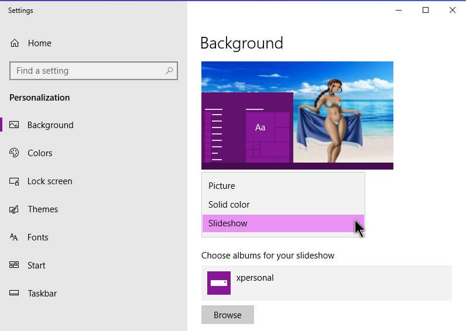The width and height of the screenshot is (466, 331).
Task: Choose Solid color option
Action: click(x=283, y=205)
